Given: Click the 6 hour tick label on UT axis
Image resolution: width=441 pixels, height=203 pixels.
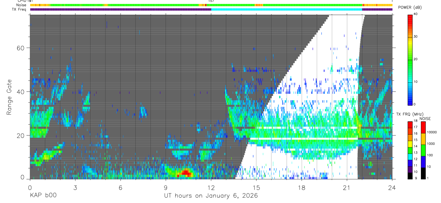Looking at the screenshot, I should point(120,188).
